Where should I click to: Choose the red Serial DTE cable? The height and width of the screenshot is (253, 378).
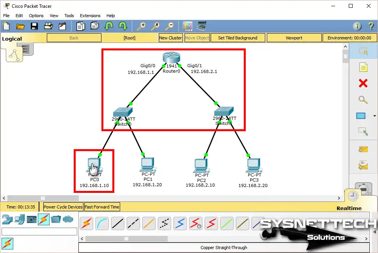211,223
